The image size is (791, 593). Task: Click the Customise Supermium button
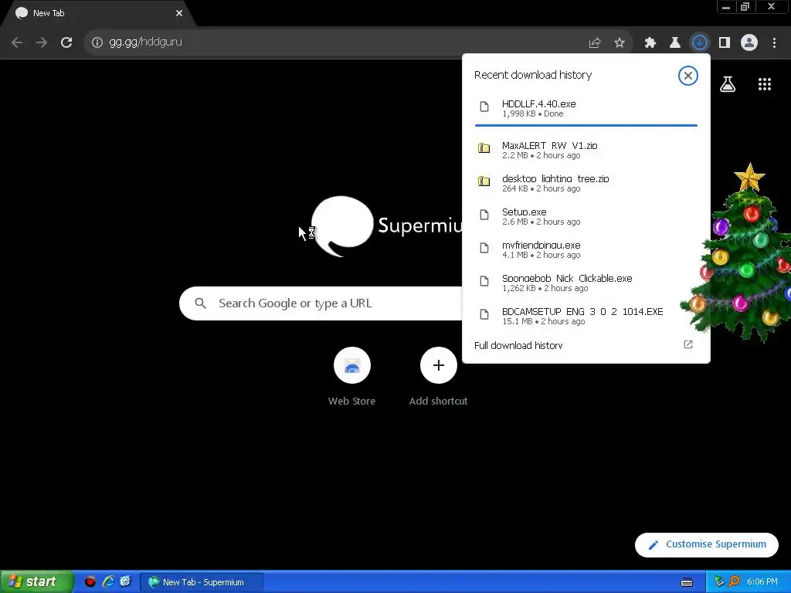(x=706, y=544)
